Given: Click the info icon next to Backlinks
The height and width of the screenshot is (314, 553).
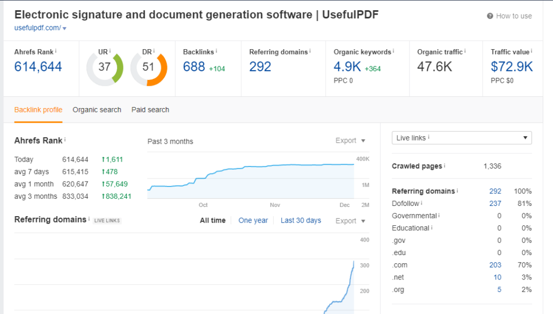Looking at the screenshot, I should (x=216, y=51).
